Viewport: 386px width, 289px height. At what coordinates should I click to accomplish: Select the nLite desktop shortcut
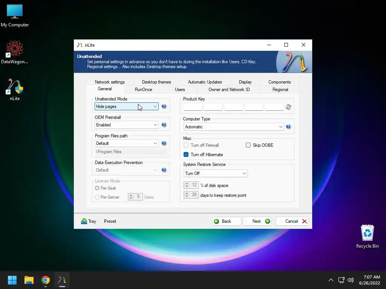coord(15,90)
